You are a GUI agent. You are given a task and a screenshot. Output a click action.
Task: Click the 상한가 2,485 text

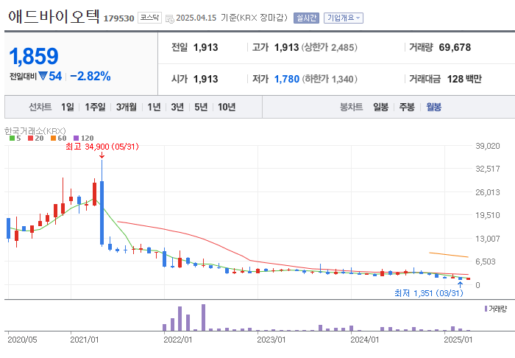coord(330,47)
